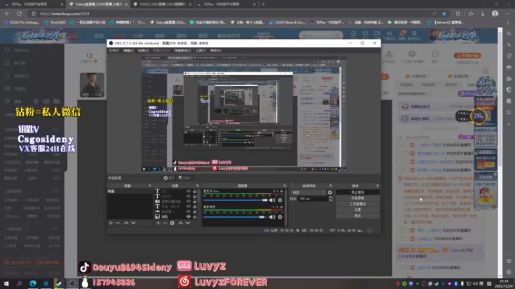Screen dimensions: 515x289
Task: Move the scene down with the arrow icon
Action: pyautogui.click(x=133, y=223)
